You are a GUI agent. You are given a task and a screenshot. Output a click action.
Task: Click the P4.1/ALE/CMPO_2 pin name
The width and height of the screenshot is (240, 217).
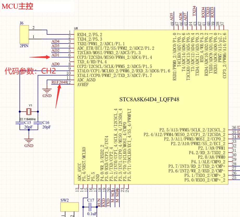point(208,162)
